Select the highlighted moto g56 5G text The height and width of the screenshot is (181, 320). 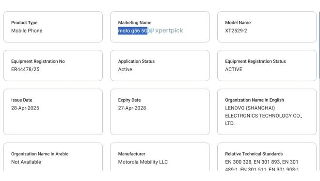point(133,31)
